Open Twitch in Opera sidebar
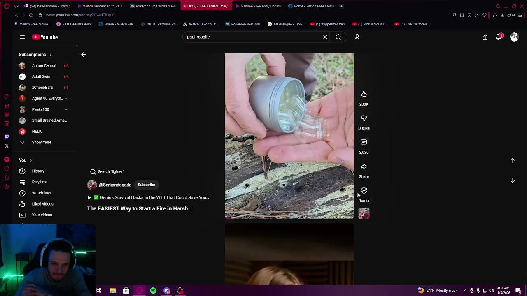 click(7, 137)
